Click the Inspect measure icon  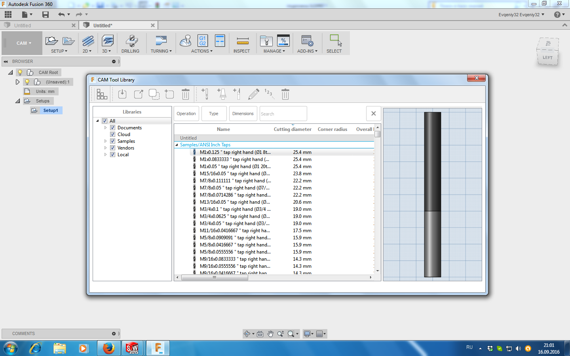pyautogui.click(x=243, y=41)
